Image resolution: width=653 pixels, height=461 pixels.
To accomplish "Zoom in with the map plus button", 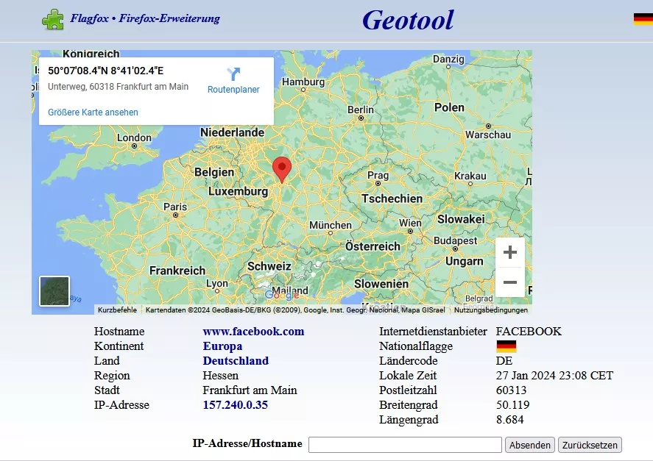I will 510,252.
